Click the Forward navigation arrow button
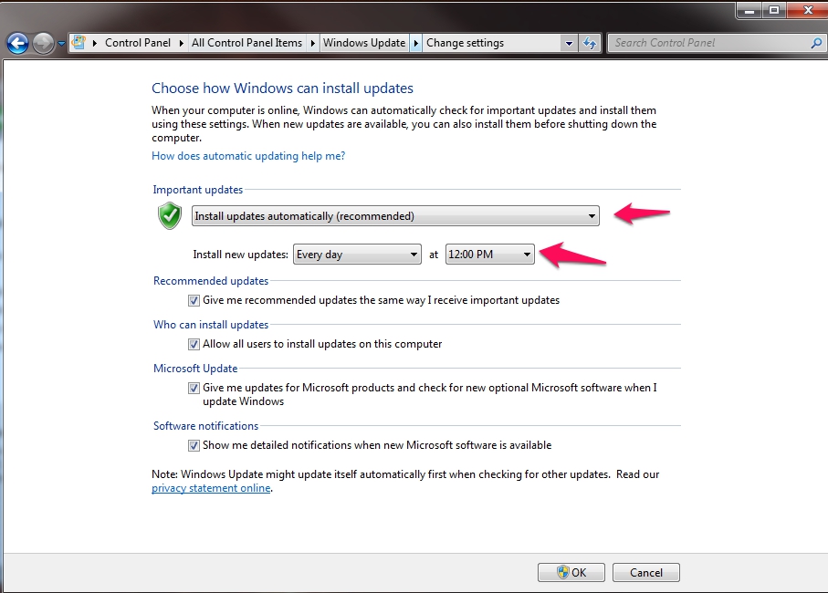 tap(43, 43)
